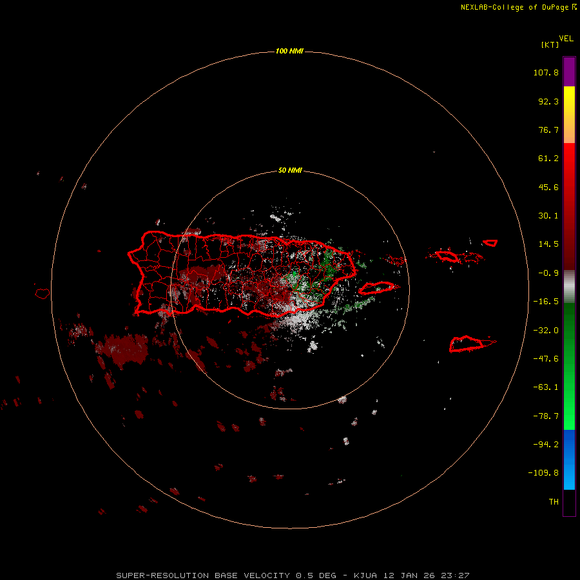Select the 92.3 scale value
This screenshot has height=580, width=580.
[548, 101]
